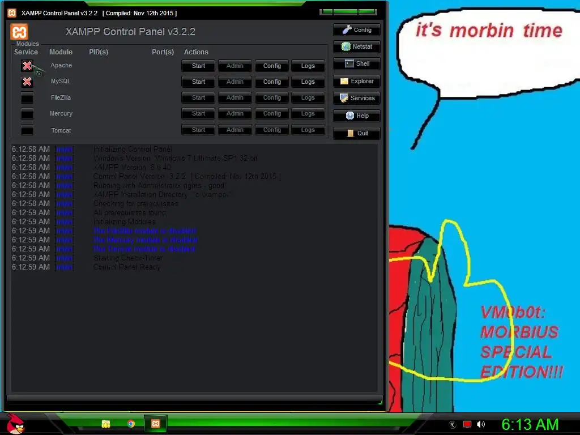The image size is (580, 435).
Task: View Apache Logs menu
Action: tap(308, 66)
